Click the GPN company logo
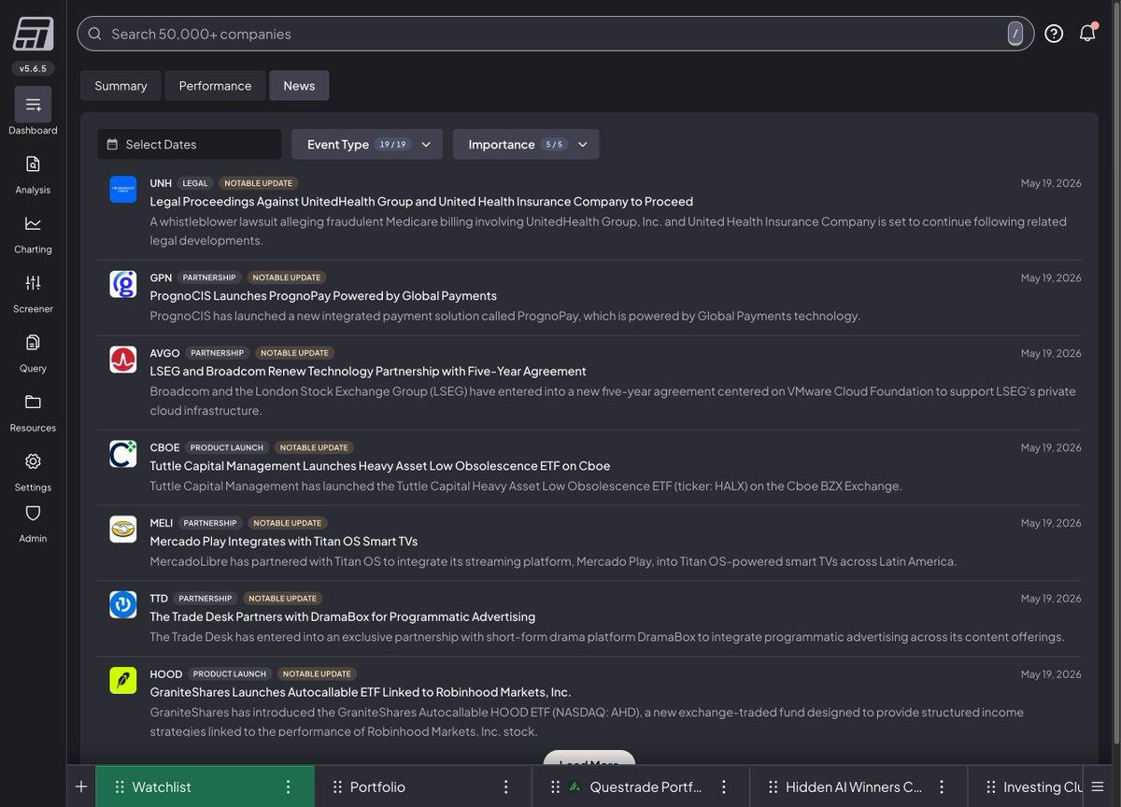Viewport: 1121px width, 807px height. tap(122, 284)
